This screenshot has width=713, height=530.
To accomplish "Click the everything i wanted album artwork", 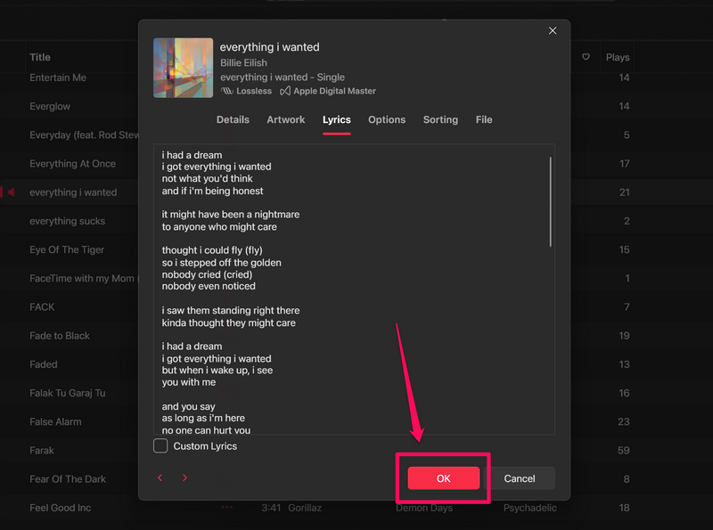I will point(183,68).
